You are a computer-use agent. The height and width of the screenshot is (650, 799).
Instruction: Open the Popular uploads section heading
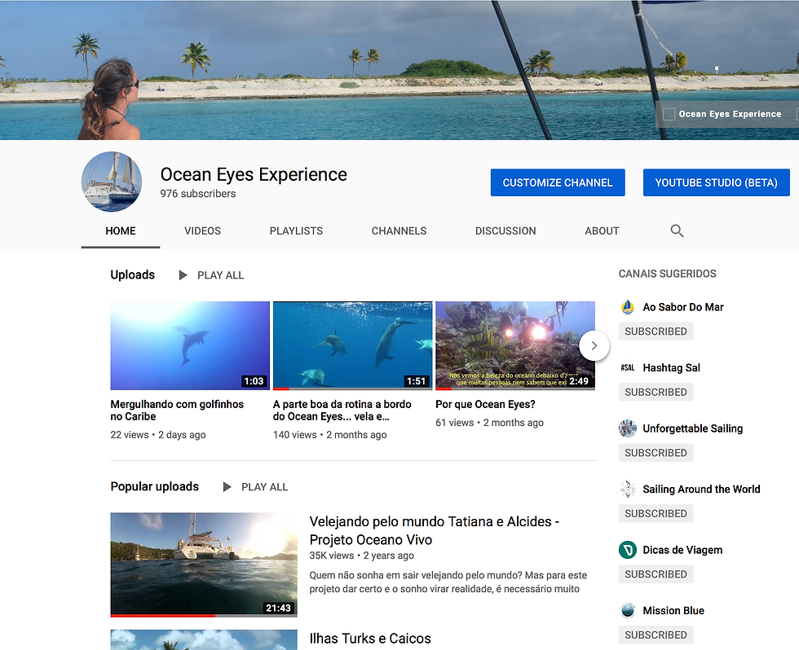[x=154, y=486]
